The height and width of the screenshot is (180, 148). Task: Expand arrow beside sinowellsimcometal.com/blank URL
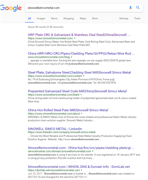click(x=81, y=95)
